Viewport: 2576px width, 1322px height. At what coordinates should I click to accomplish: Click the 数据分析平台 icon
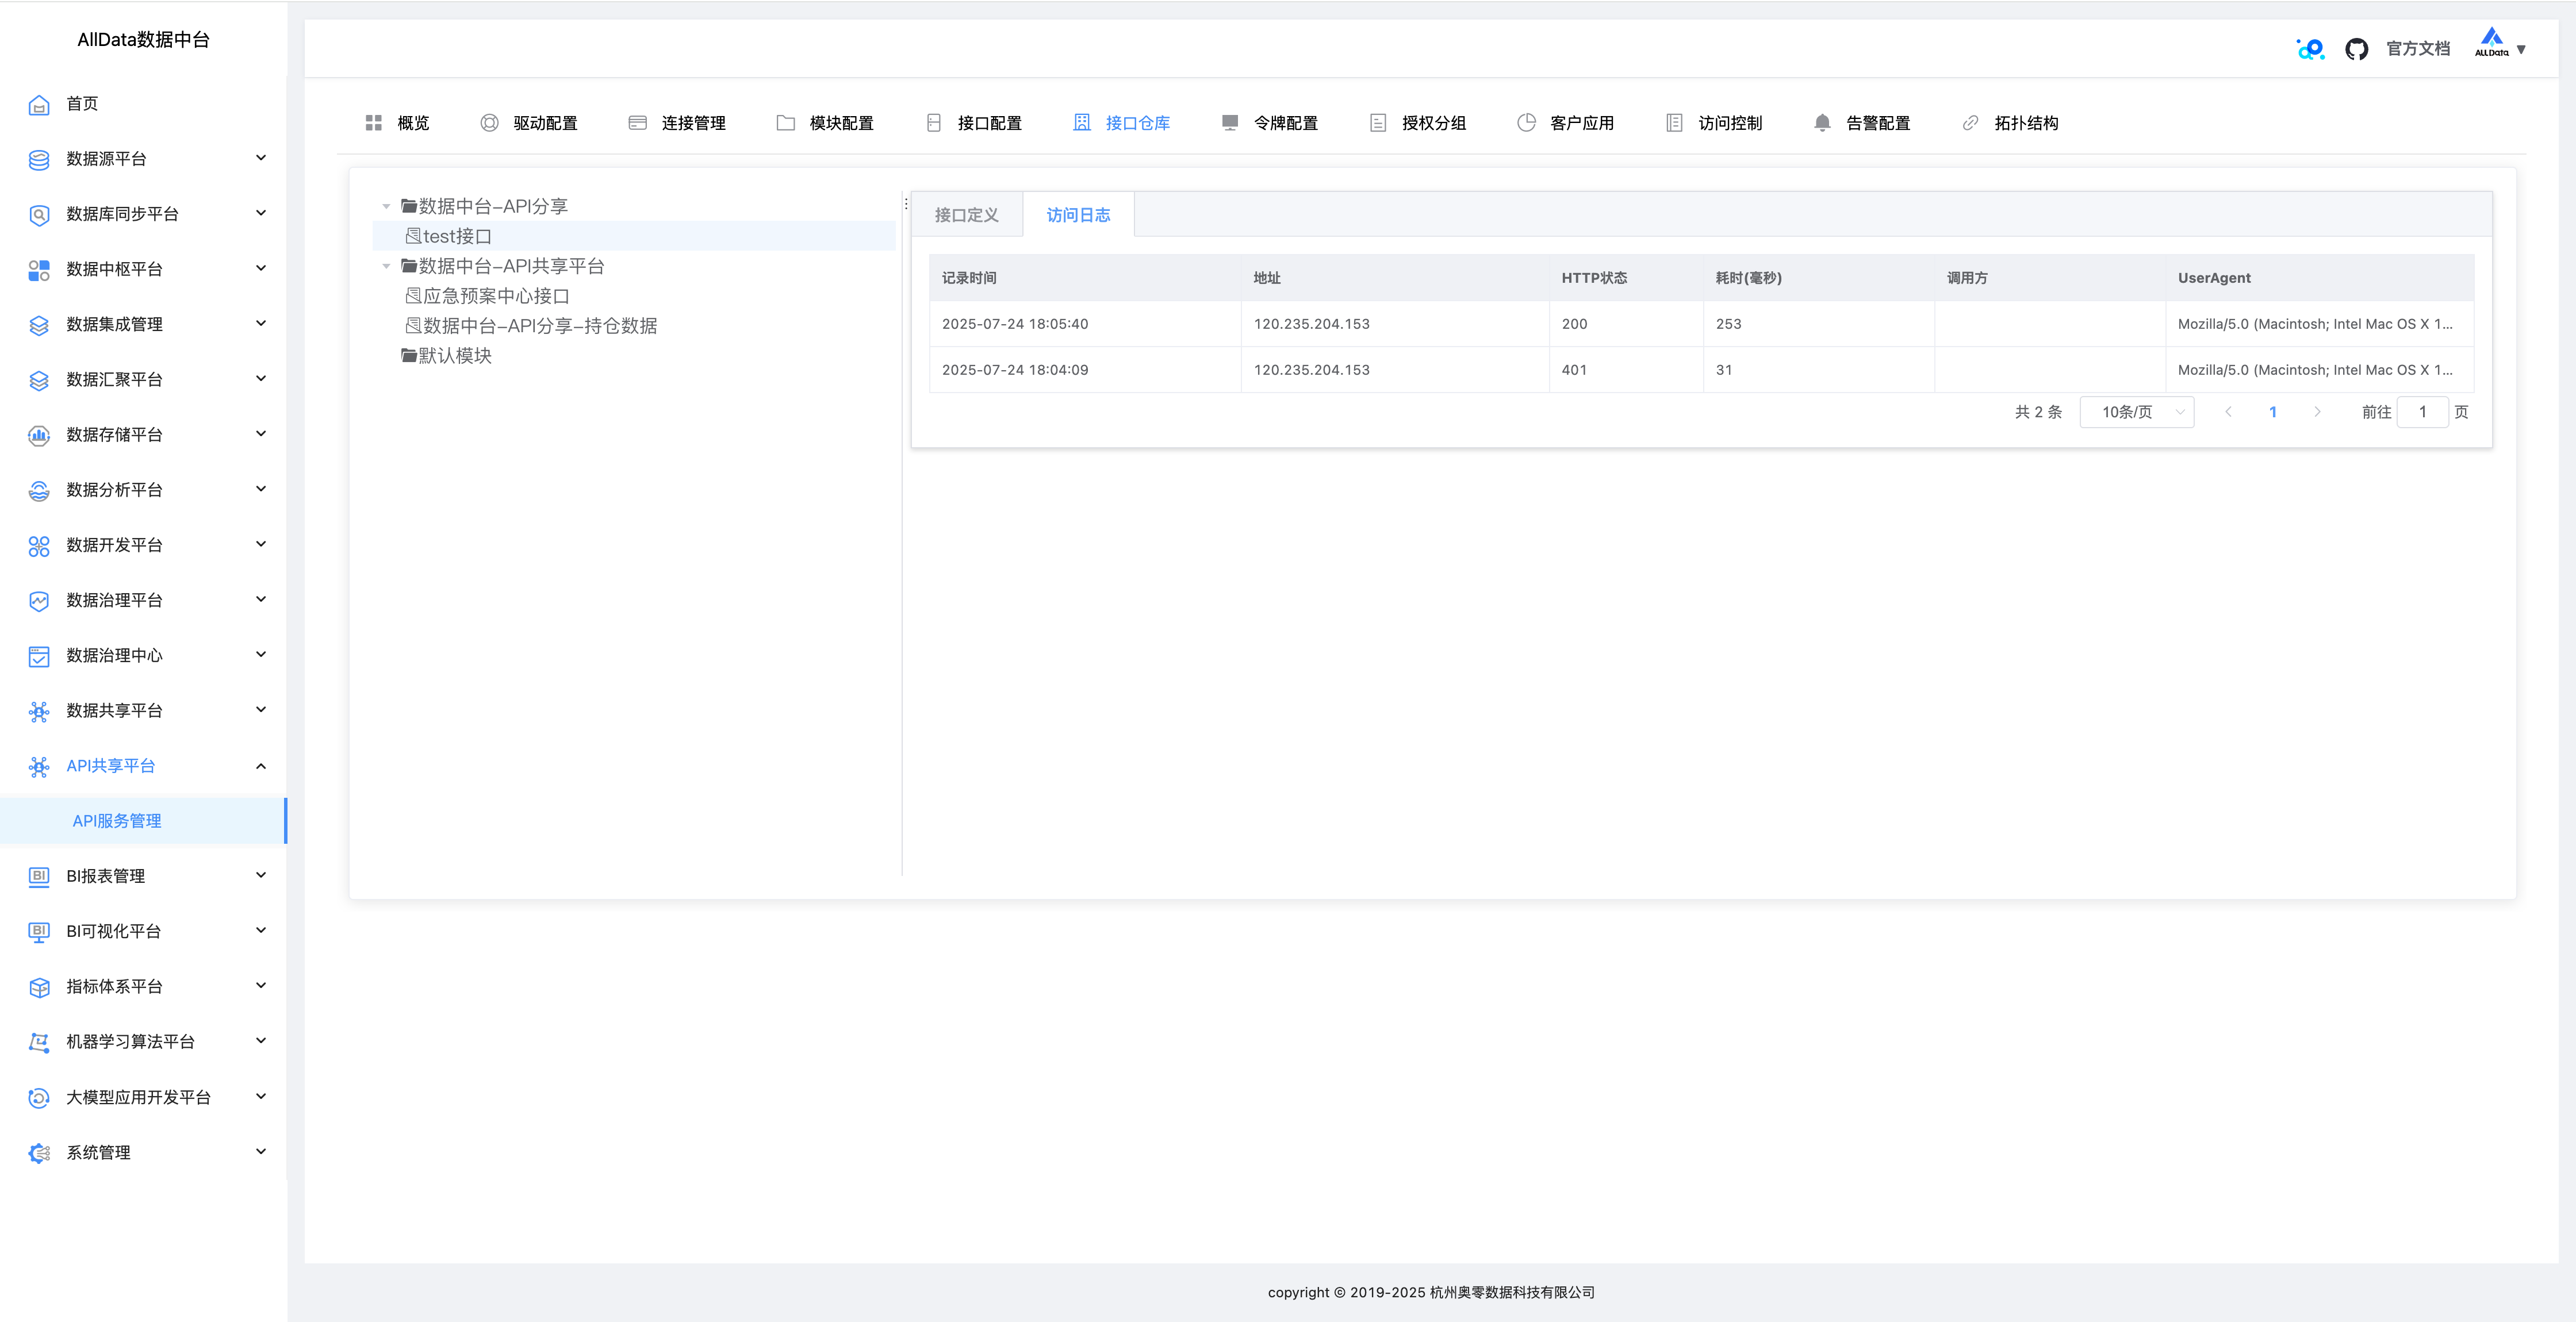tap(39, 490)
